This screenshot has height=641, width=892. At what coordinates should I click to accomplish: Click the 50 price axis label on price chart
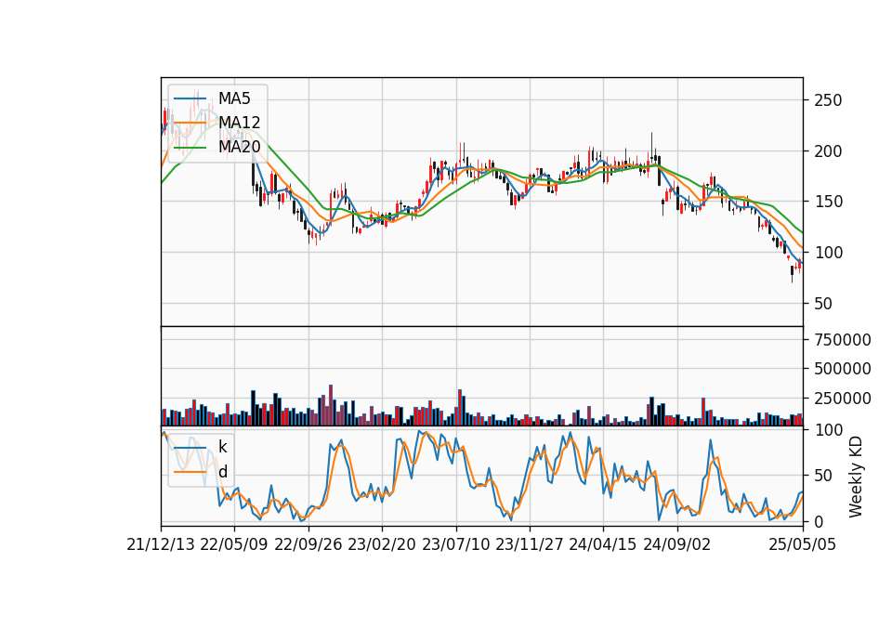click(823, 304)
